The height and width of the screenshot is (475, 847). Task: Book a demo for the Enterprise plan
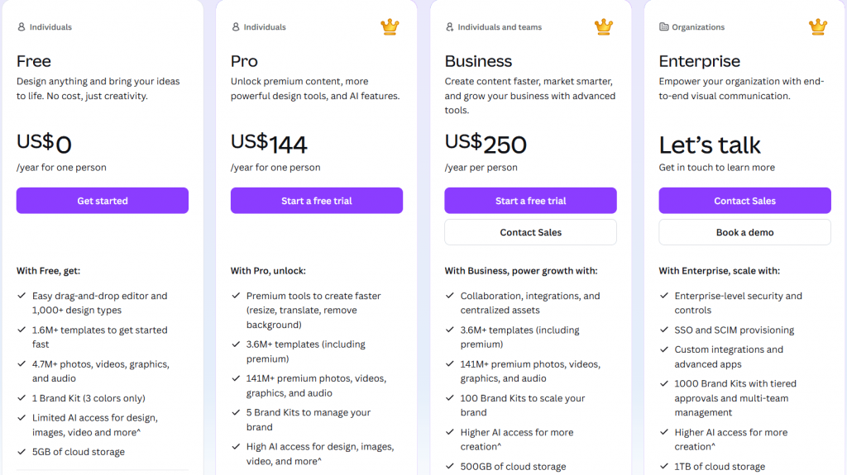point(744,232)
